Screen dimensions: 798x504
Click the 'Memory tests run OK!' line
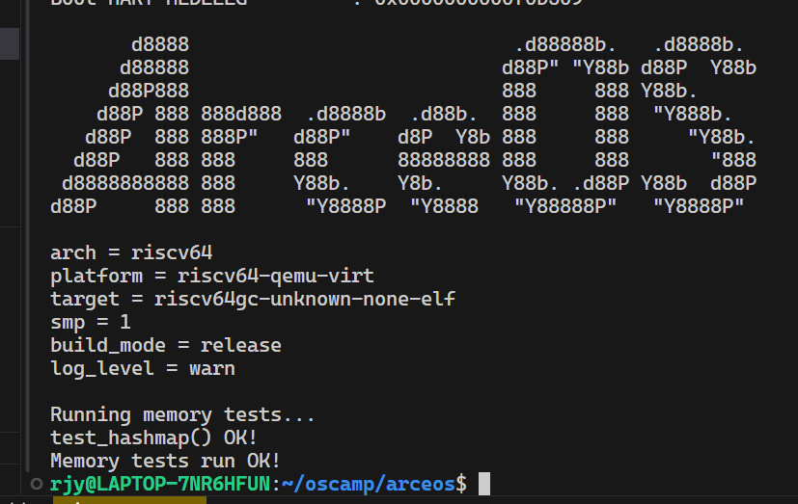tap(165, 461)
